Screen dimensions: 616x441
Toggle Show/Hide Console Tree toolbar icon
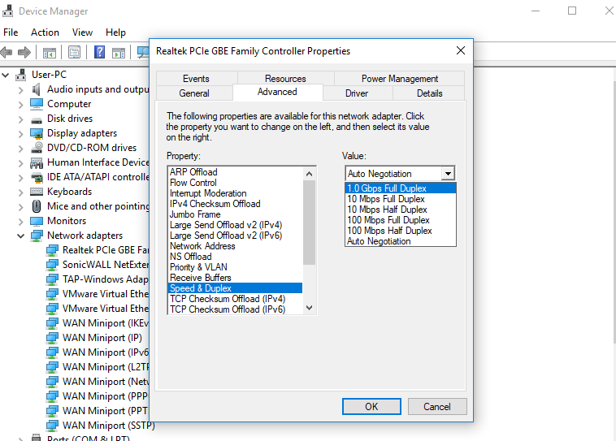tap(49, 52)
